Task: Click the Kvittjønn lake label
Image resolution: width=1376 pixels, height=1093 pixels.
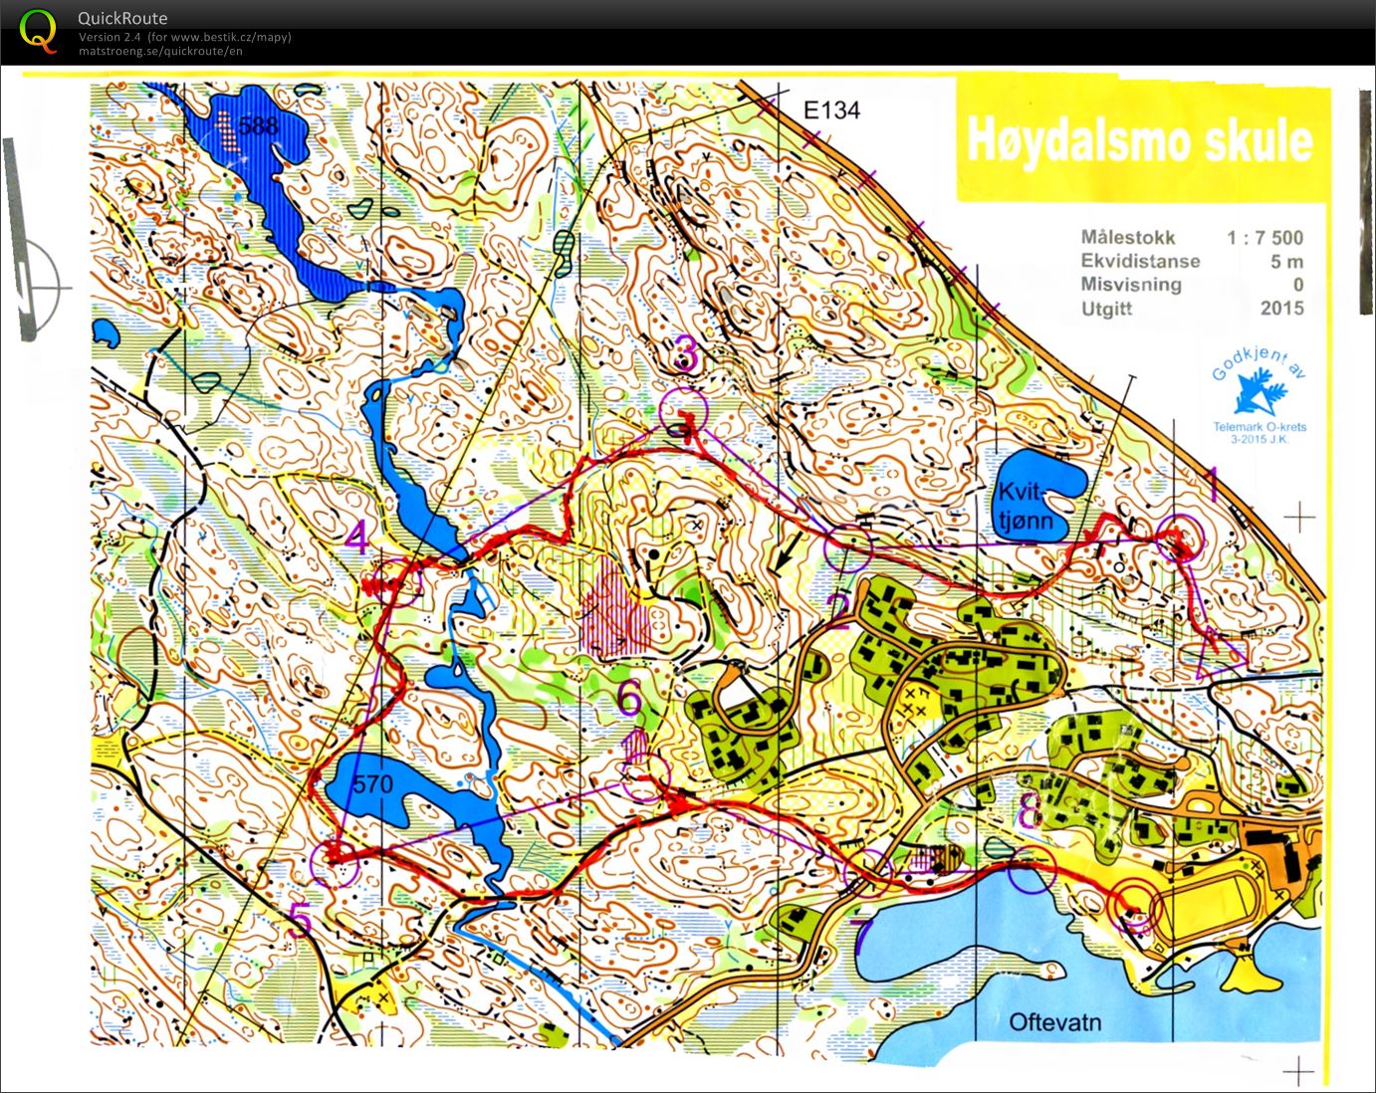Action: click(x=1026, y=505)
